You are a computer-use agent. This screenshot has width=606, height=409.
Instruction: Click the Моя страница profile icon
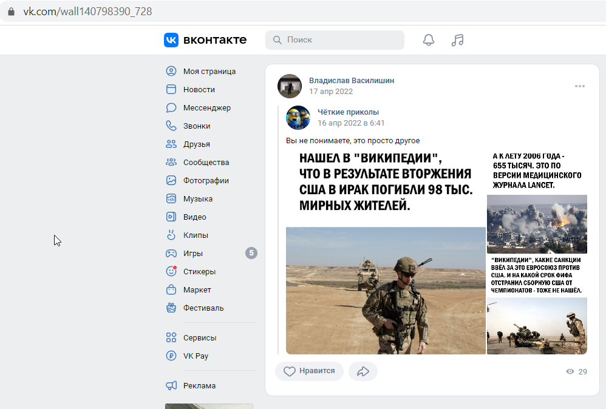click(171, 71)
